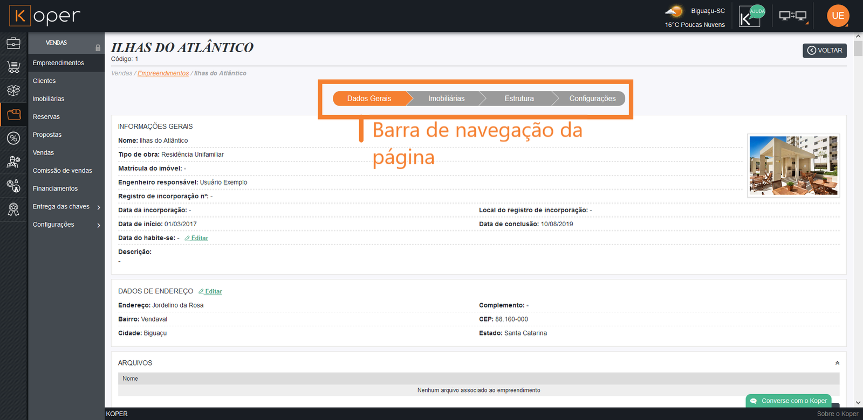Click the award ribbon sidebar icon
Viewport: 863px width, 420px height.
(13, 209)
